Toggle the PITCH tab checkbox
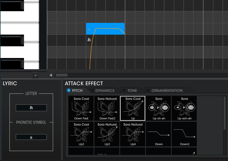Screen dimensions: 228x161 (69, 90)
